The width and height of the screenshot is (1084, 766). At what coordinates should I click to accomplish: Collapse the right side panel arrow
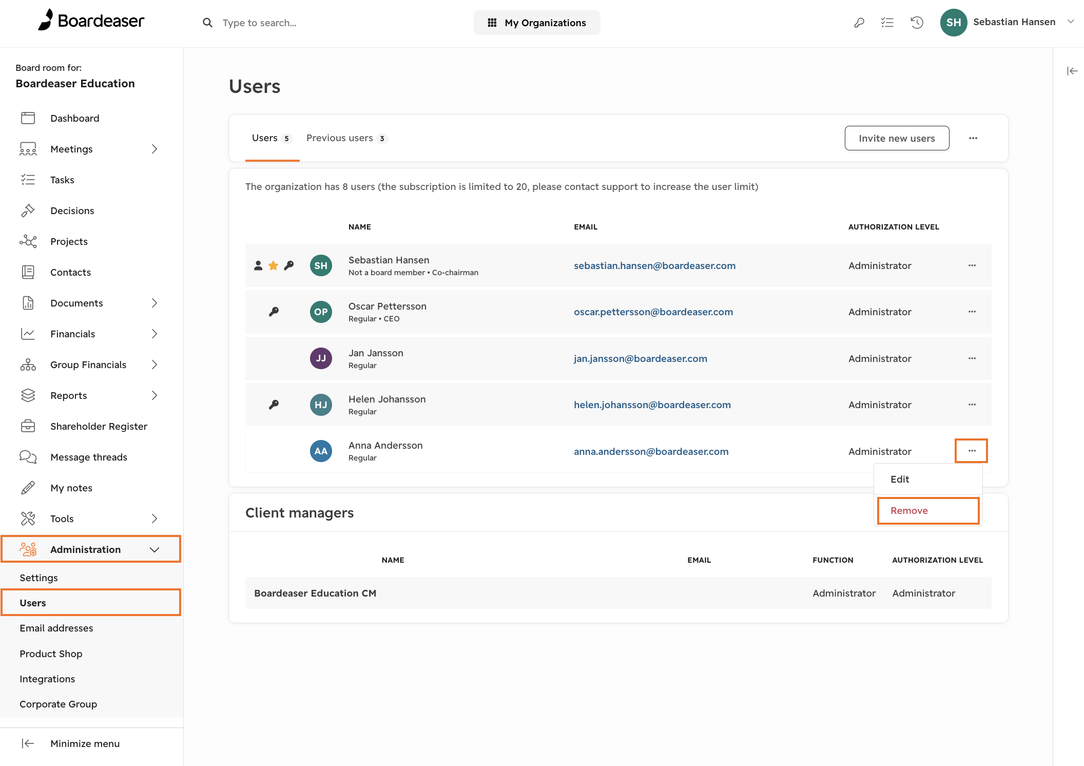pyautogui.click(x=1072, y=71)
